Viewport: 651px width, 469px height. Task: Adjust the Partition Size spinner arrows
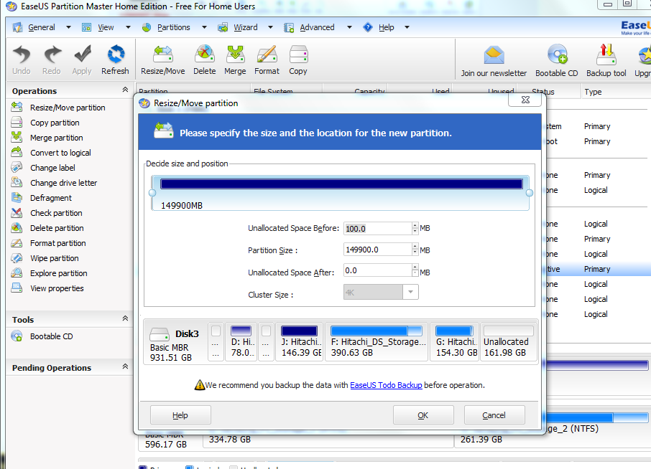415,250
